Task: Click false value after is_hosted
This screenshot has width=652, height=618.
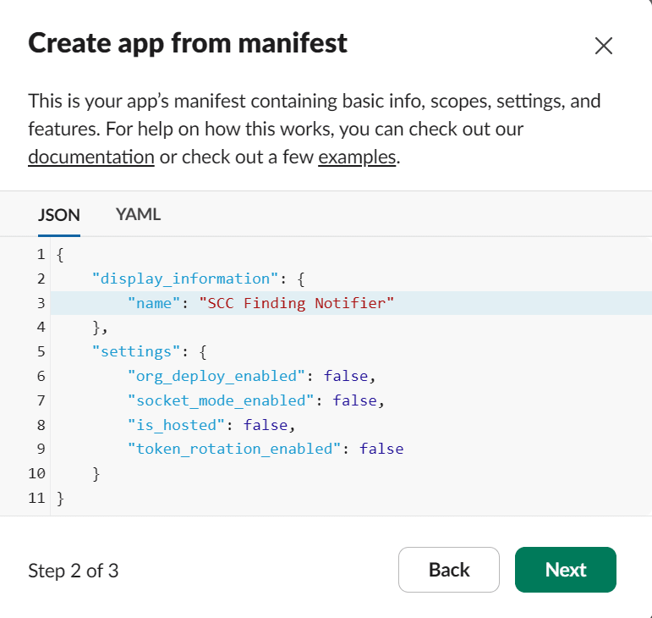Action: (x=266, y=425)
